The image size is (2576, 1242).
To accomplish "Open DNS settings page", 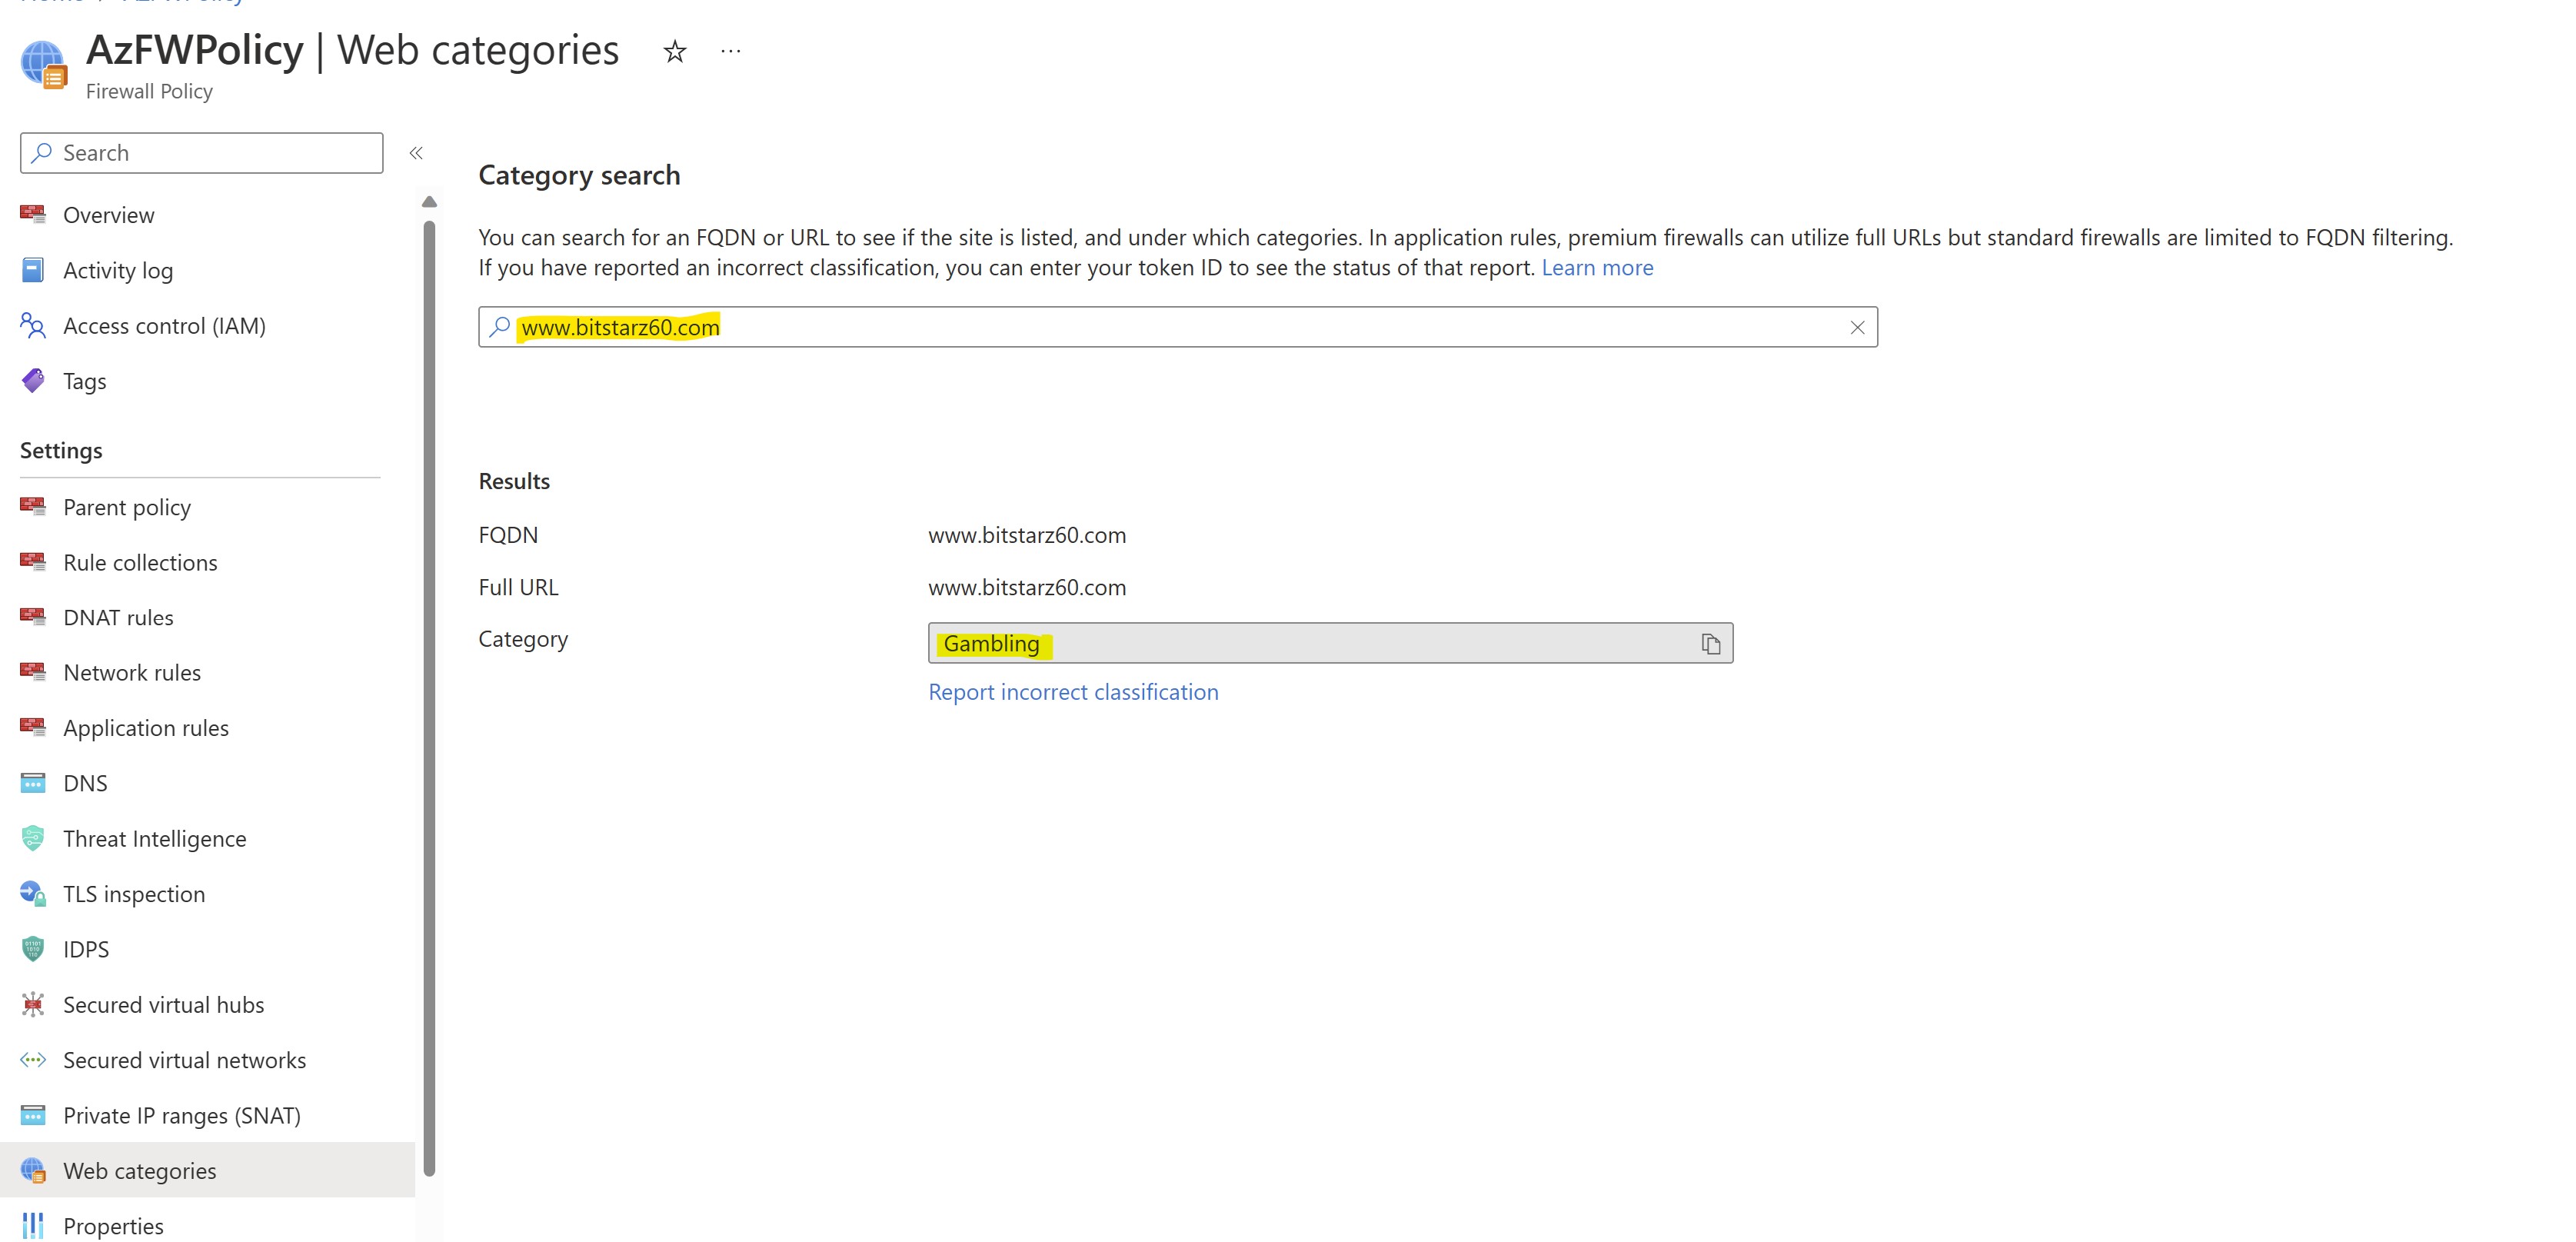I will [x=85, y=783].
